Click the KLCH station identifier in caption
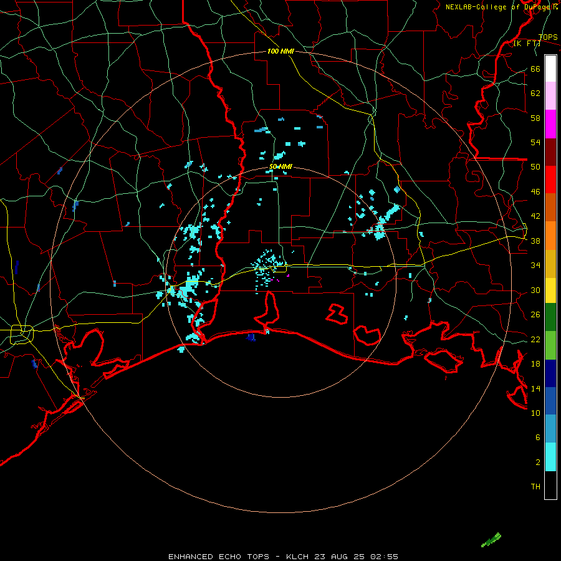This screenshot has width=561, height=561. [297, 557]
